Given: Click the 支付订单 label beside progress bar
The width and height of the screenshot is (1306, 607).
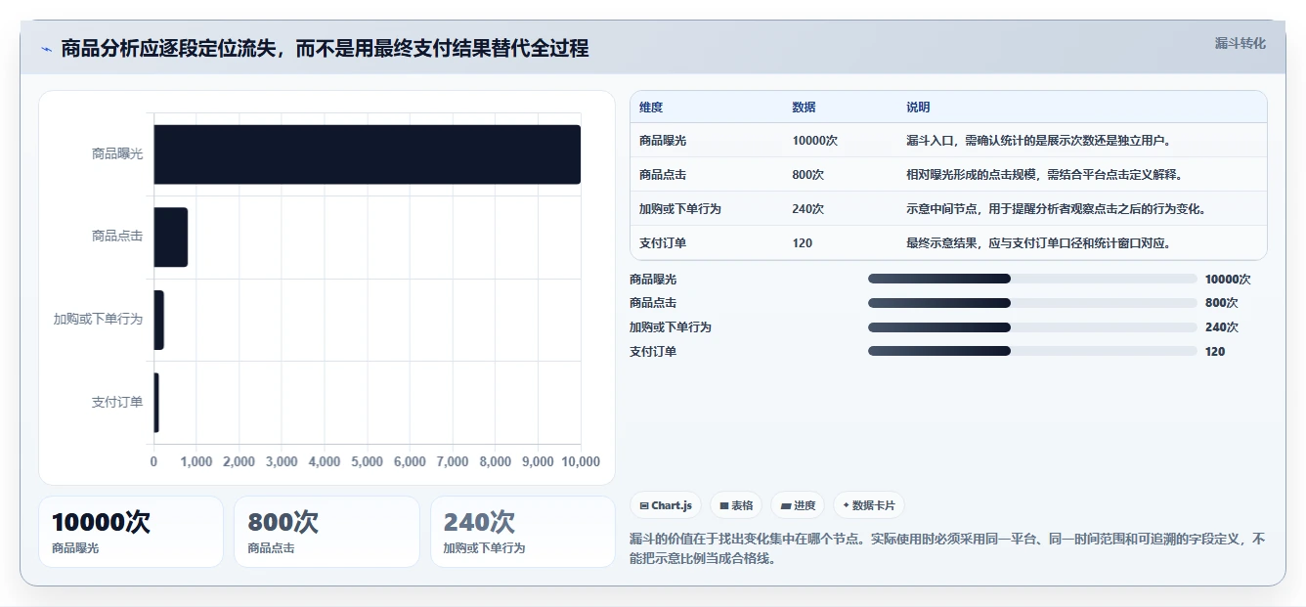Looking at the screenshot, I should (x=653, y=352).
